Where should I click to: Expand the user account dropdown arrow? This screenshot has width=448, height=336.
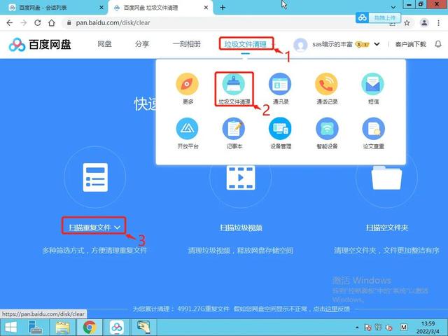tap(377, 44)
